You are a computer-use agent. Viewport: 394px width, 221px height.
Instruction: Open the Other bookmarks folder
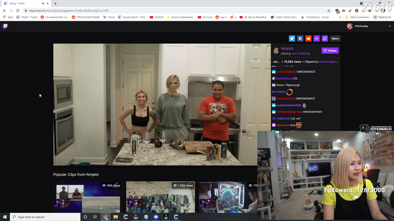[357, 17]
